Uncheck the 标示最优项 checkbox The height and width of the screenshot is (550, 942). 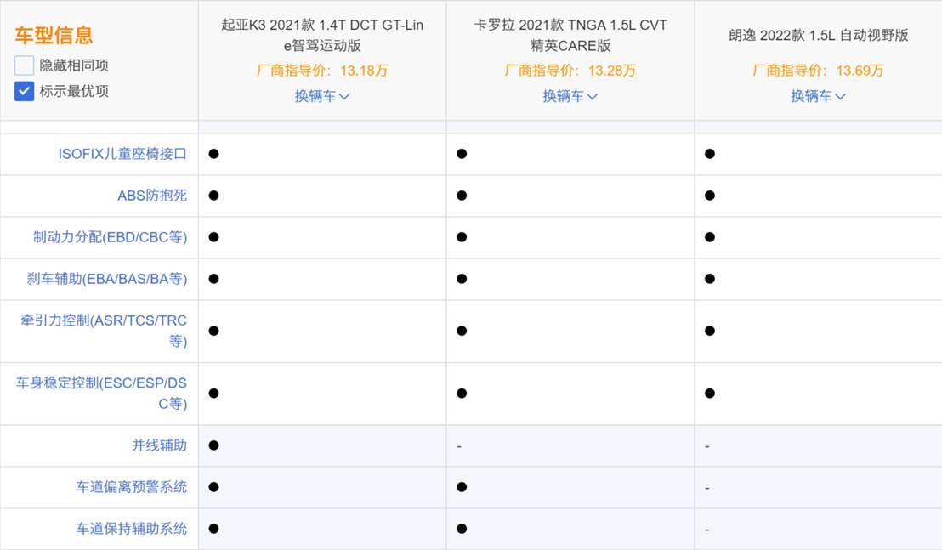click(25, 91)
